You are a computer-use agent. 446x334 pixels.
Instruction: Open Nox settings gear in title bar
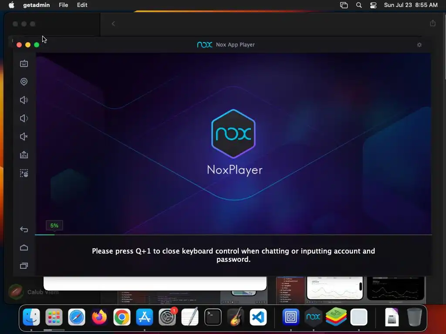419,45
